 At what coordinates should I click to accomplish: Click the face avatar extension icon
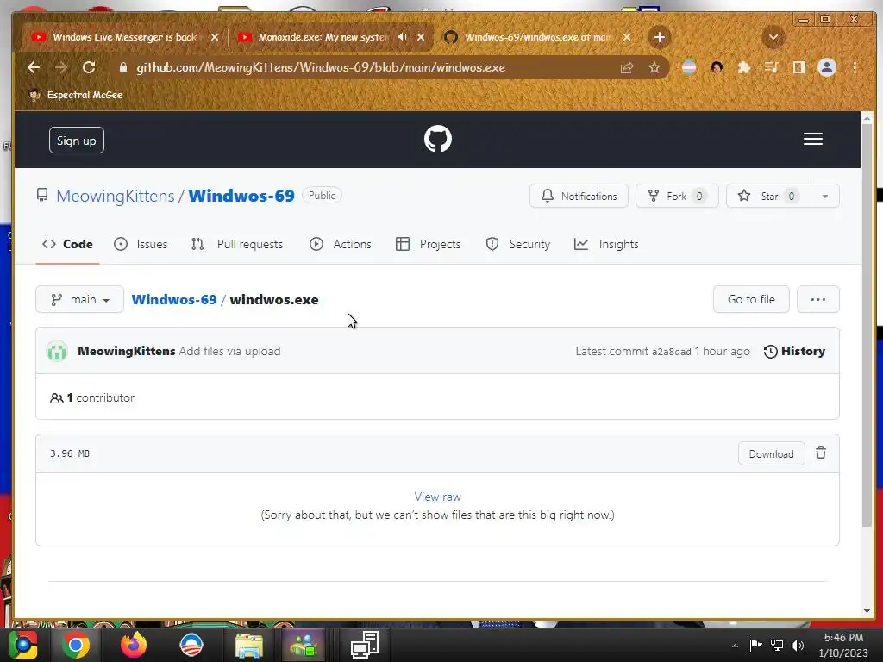(x=717, y=67)
